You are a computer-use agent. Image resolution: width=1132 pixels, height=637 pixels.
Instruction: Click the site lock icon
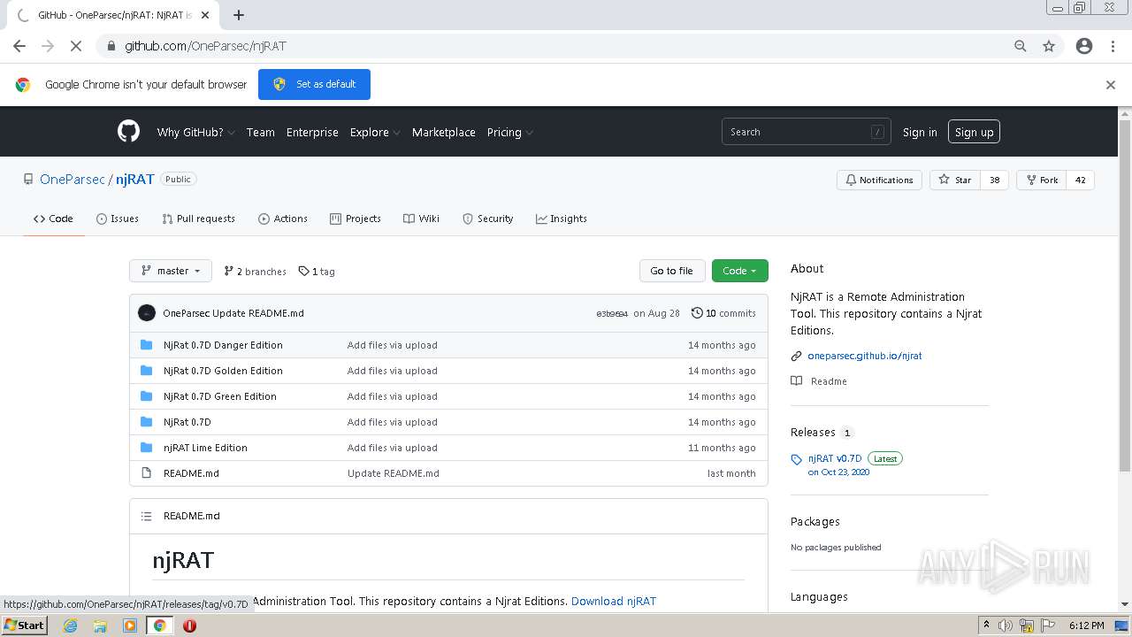(x=111, y=46)
